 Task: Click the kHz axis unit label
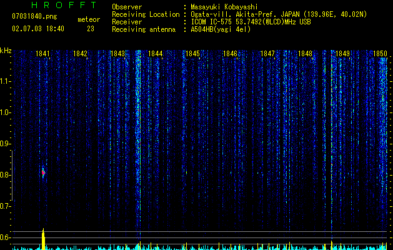[x=6, y=51]
